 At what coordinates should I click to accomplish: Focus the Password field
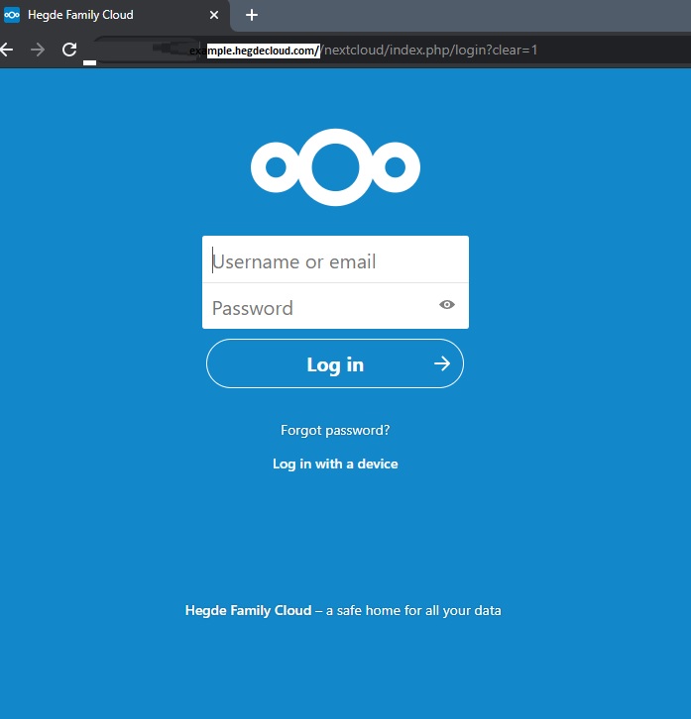[x=335, y=306]
